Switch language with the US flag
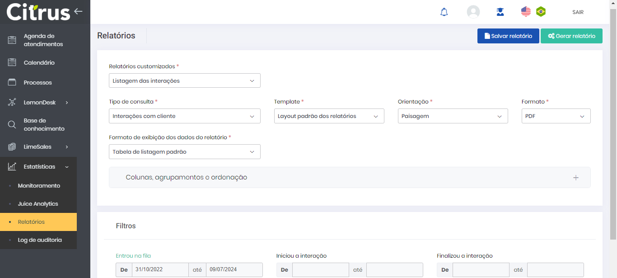617x278 pixels. [x=526, y=12]
